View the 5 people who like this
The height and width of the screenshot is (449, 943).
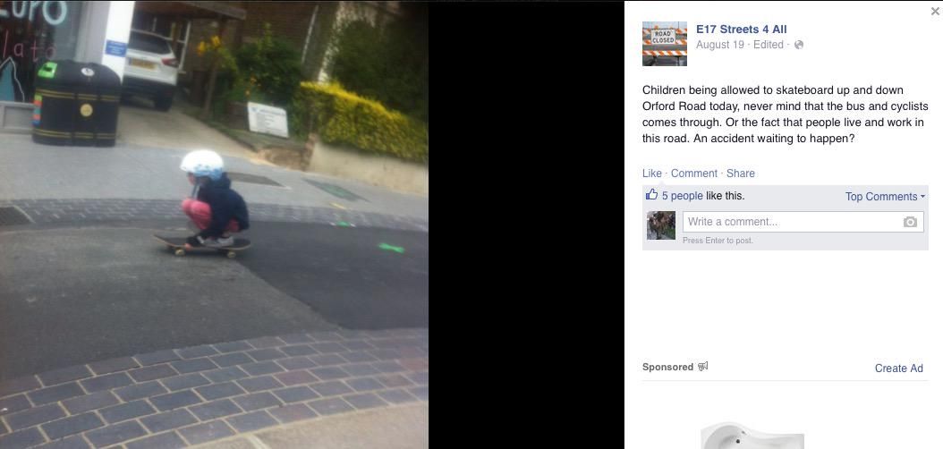tap(682, 196)
